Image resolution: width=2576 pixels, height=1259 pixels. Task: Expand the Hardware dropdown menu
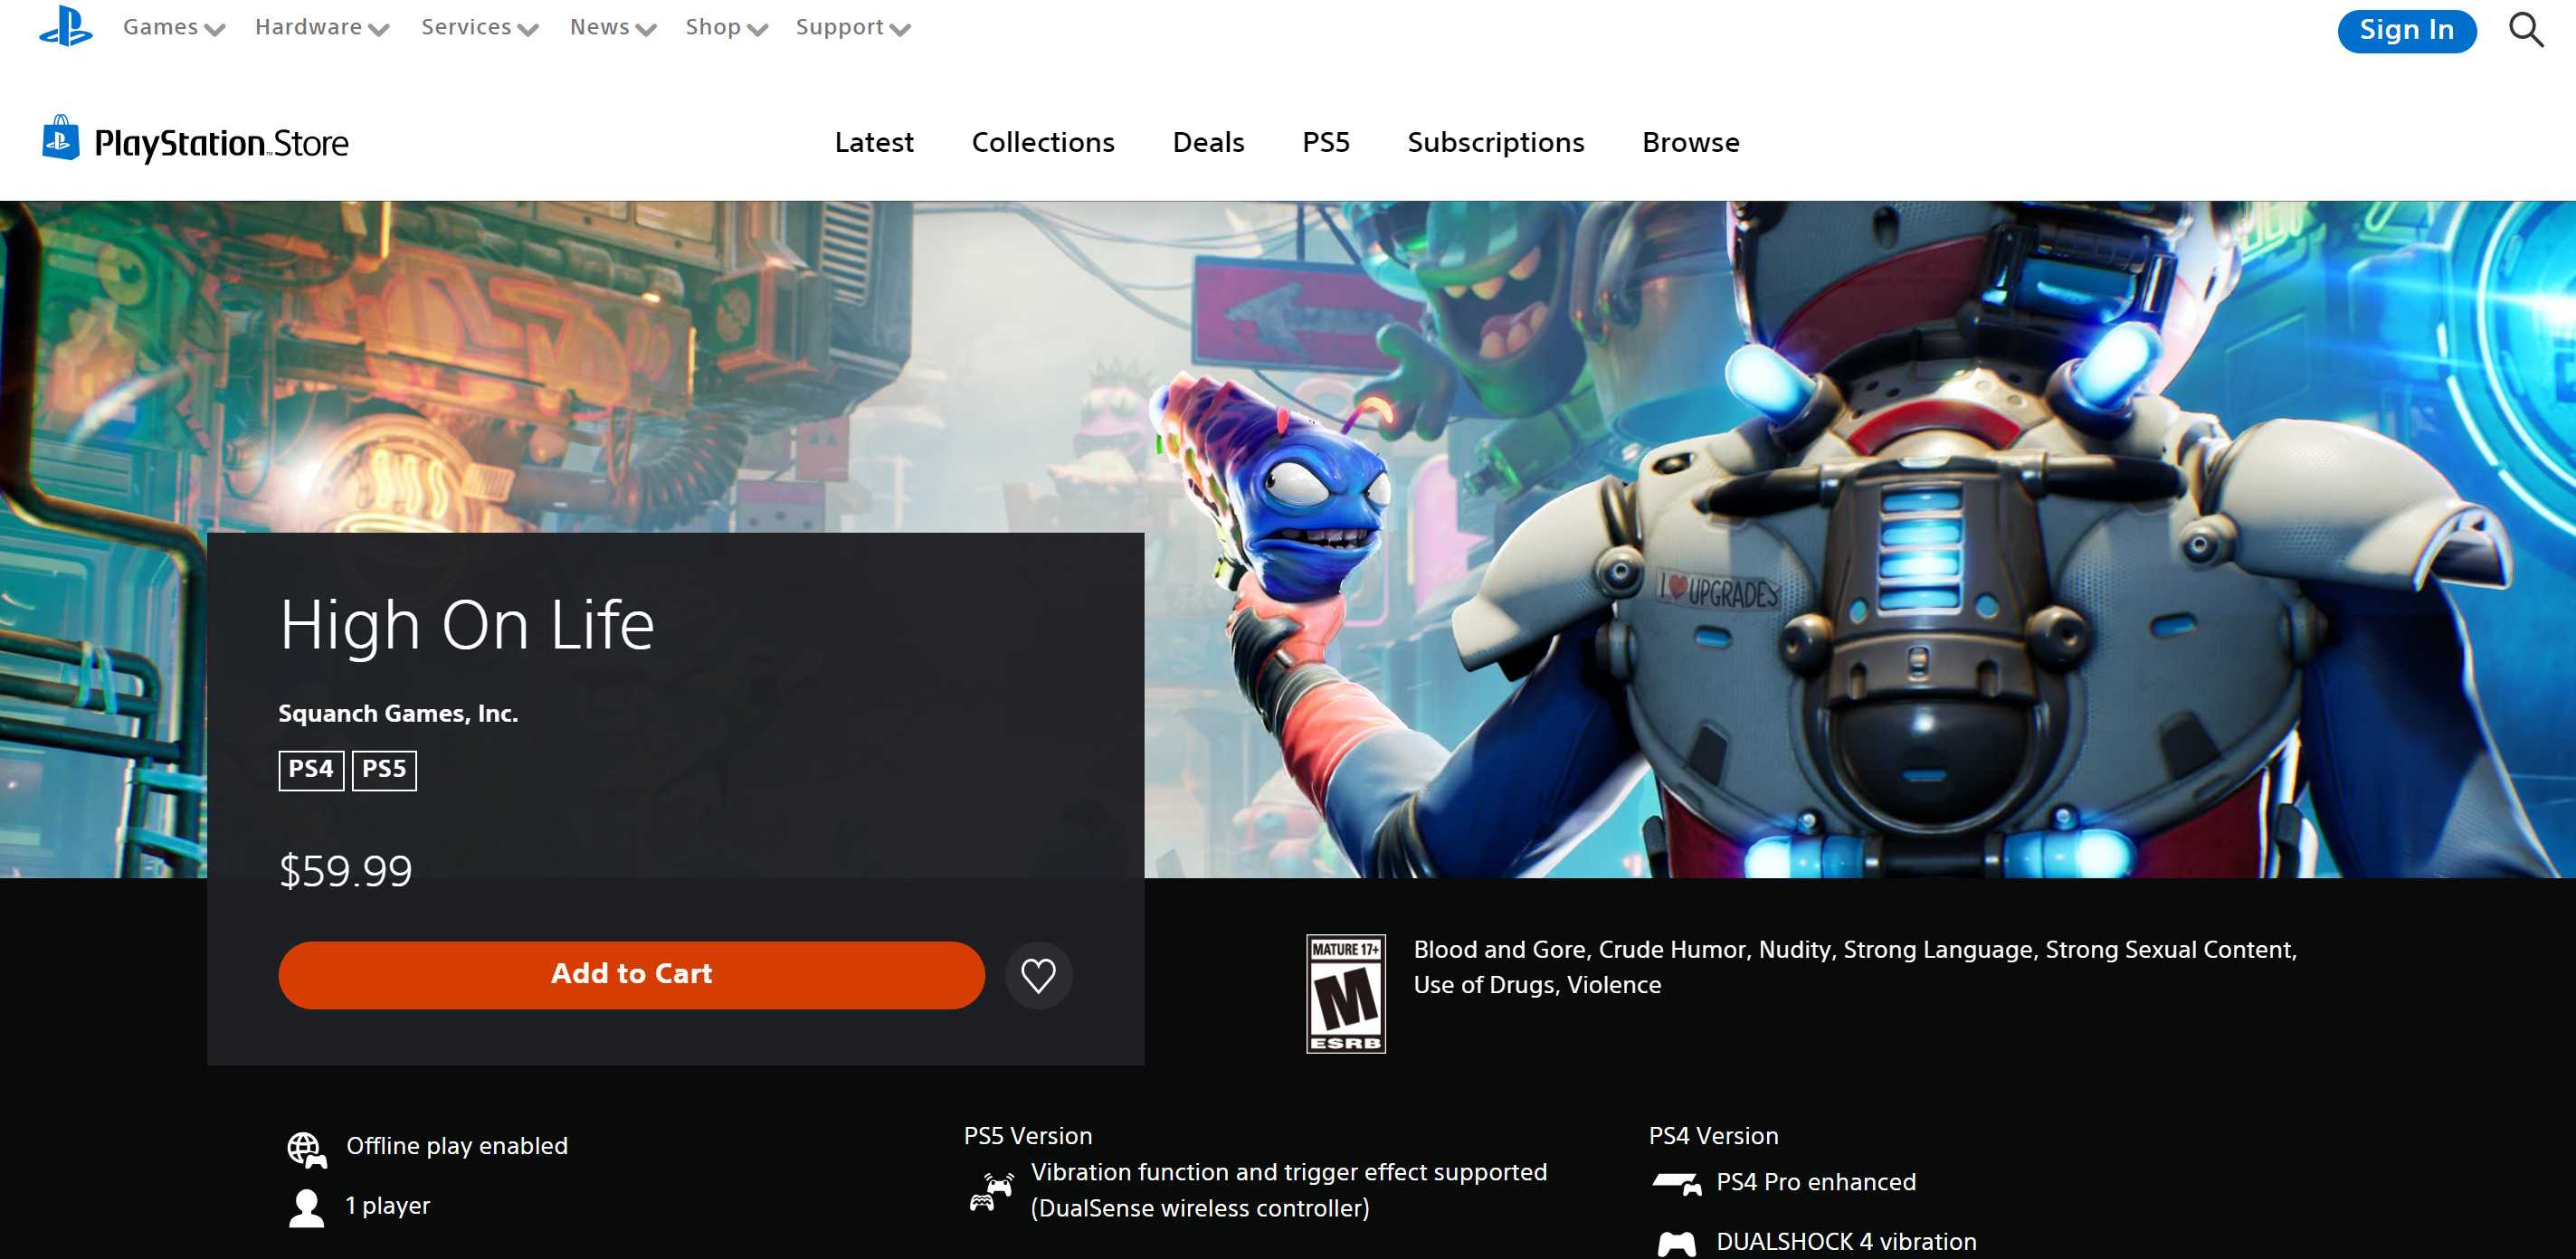pyautogui.click(x=321, y=28)
